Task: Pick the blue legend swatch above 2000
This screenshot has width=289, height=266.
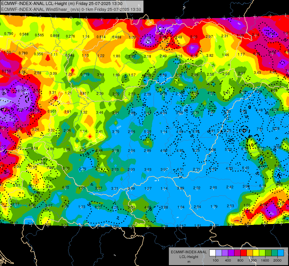Action: [281, 253]
